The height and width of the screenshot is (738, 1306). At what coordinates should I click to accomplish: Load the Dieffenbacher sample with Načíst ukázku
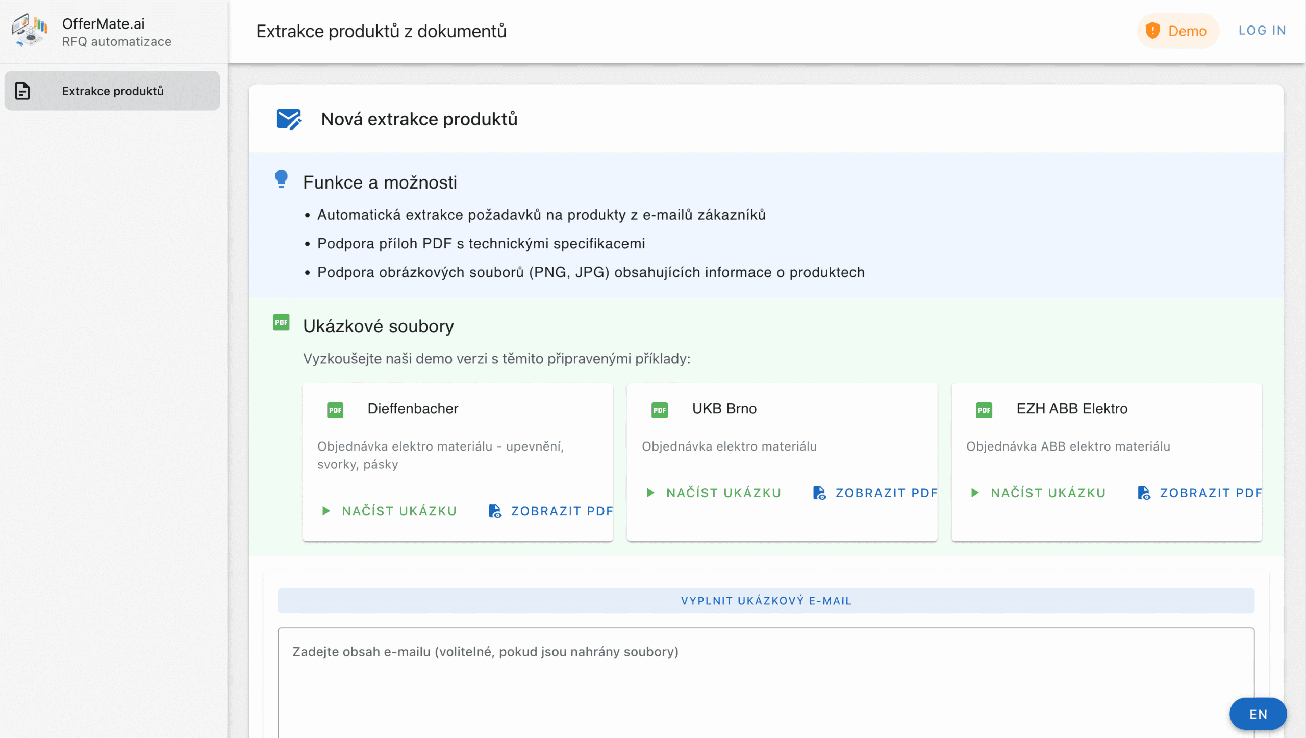pyautogui.click(x=390, y=511)
